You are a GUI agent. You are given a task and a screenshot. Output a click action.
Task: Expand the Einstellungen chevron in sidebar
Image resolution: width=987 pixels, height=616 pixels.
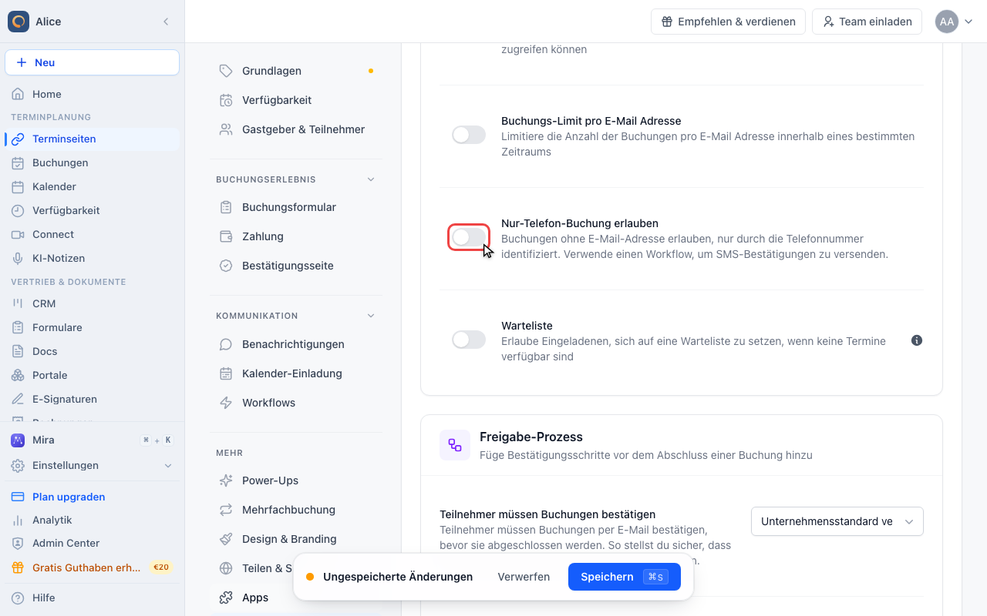[168, 466]
